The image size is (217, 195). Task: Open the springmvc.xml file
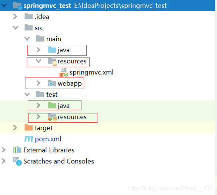pyautogui.click(x=91, y=72)
